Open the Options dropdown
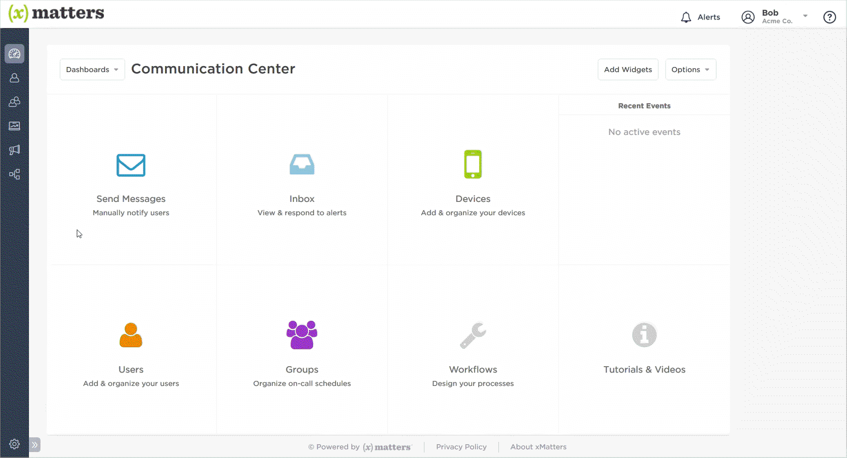Image resolution: width=847 pixels, height=458 pixels. click(x=691, y=70)
